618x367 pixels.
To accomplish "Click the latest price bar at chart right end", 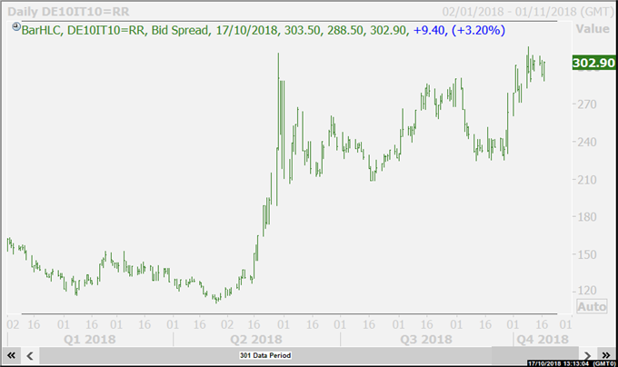I will point(544,71).
